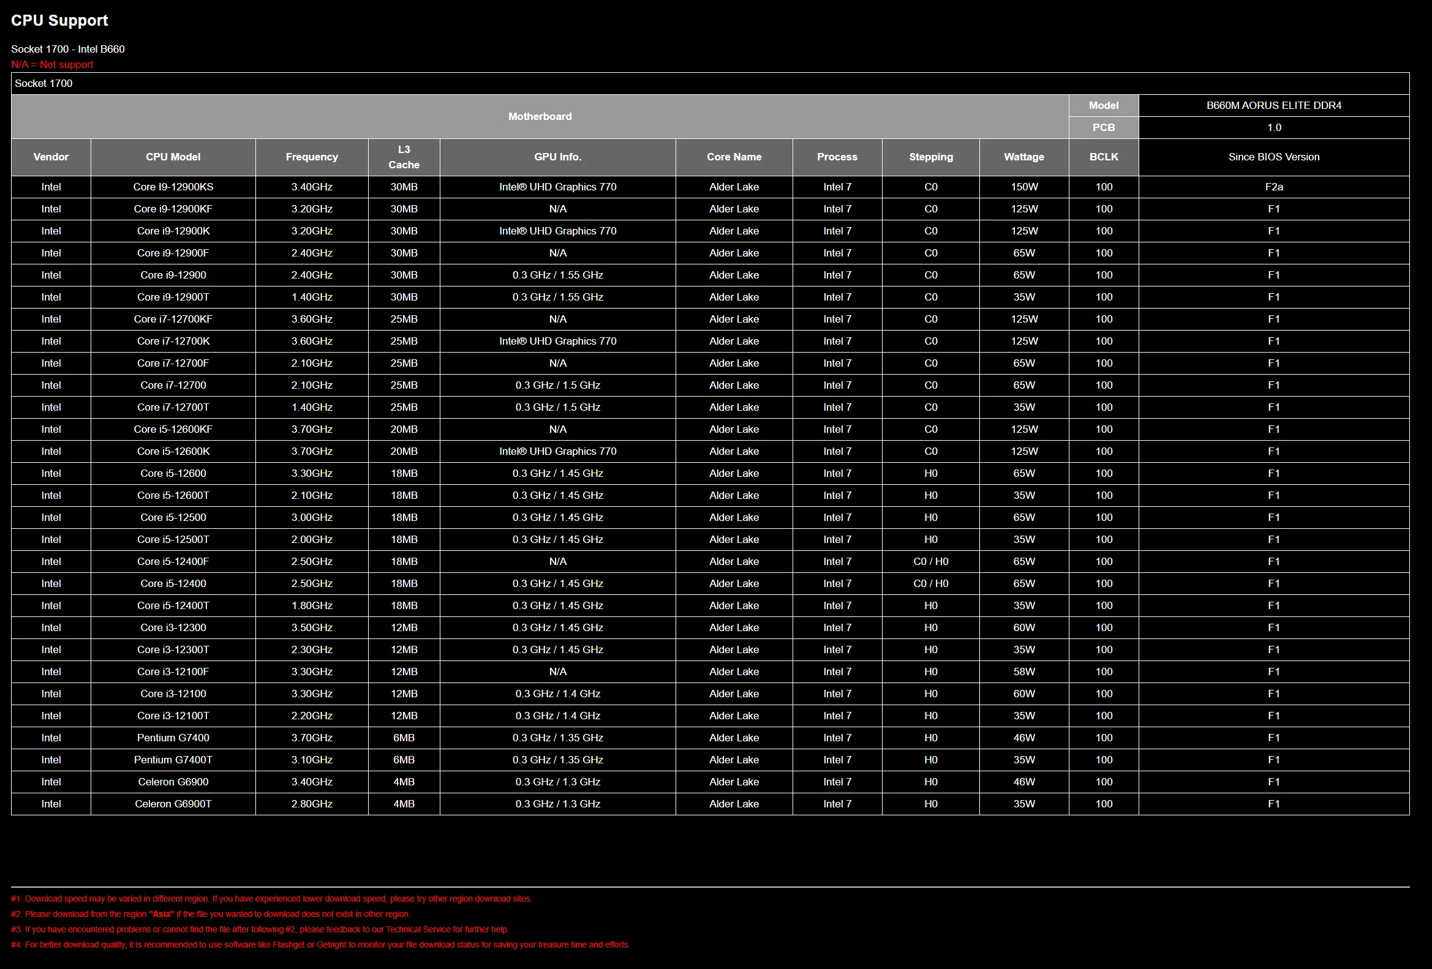This screenshot has width=1432, height=969.
Task: Select the "Core i9-12900" CPU model cell
Action: click(173, 275)
